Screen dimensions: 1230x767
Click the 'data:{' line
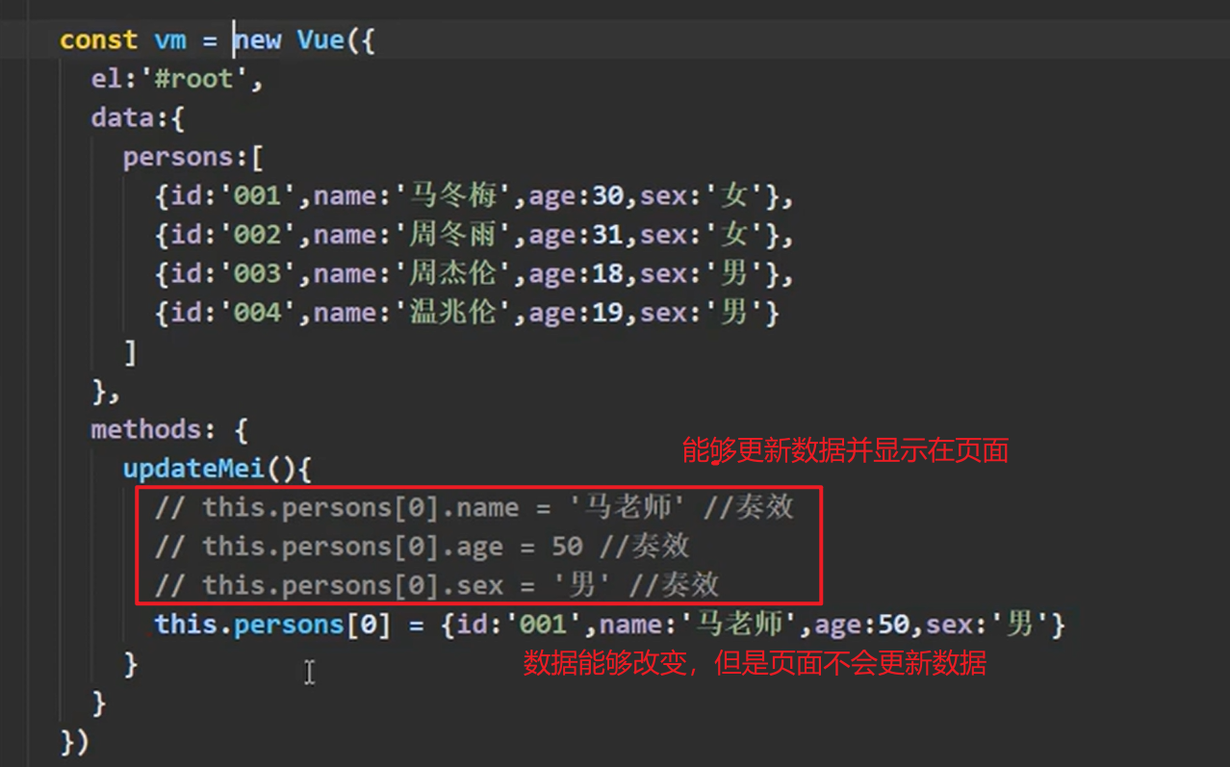138,117
